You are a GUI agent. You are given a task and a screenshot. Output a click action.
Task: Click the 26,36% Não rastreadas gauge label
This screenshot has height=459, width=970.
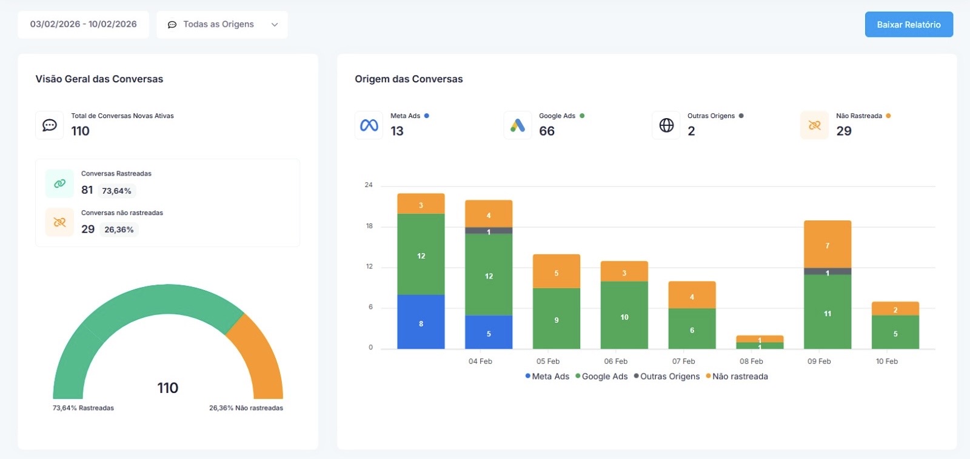coord(246,408)
